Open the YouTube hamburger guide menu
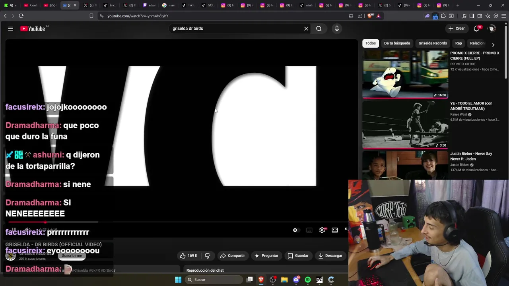Screen dimensions: 509x286 tap(11, 29)
